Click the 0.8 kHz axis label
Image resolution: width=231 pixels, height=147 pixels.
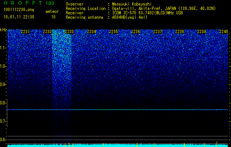point(3,103)
